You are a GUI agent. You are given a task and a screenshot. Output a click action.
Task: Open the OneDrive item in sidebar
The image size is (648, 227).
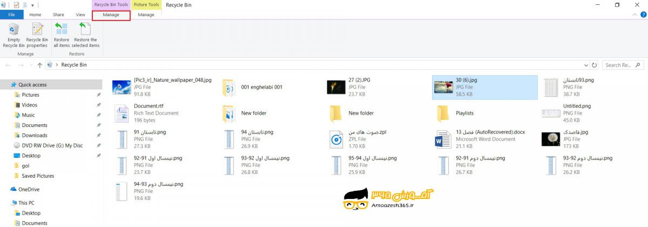point(29,190)
